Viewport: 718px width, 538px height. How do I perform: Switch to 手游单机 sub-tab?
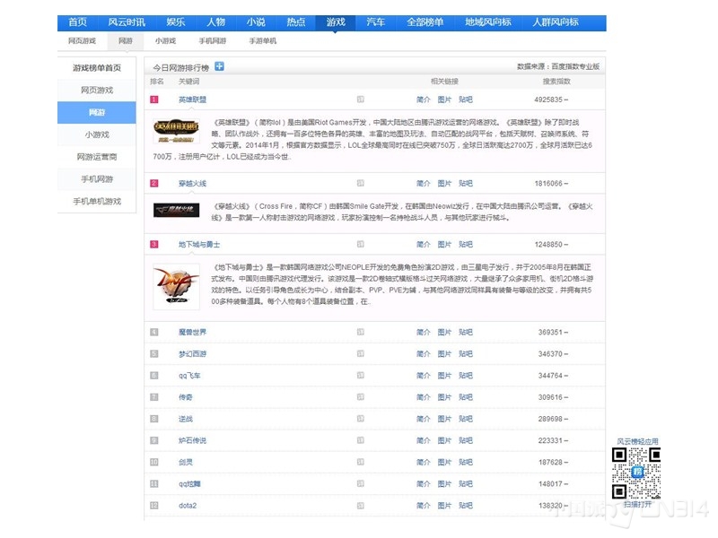point(262,40)
